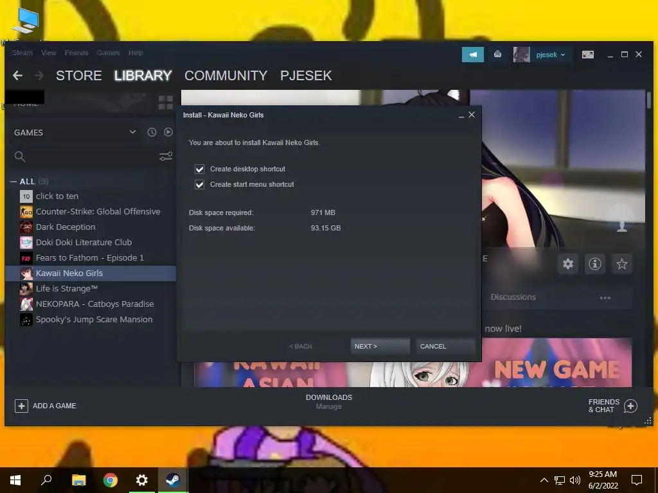Click the ready-to-play filter icon
This screenshot has height=493, width=658.
[x=168, y=132]
